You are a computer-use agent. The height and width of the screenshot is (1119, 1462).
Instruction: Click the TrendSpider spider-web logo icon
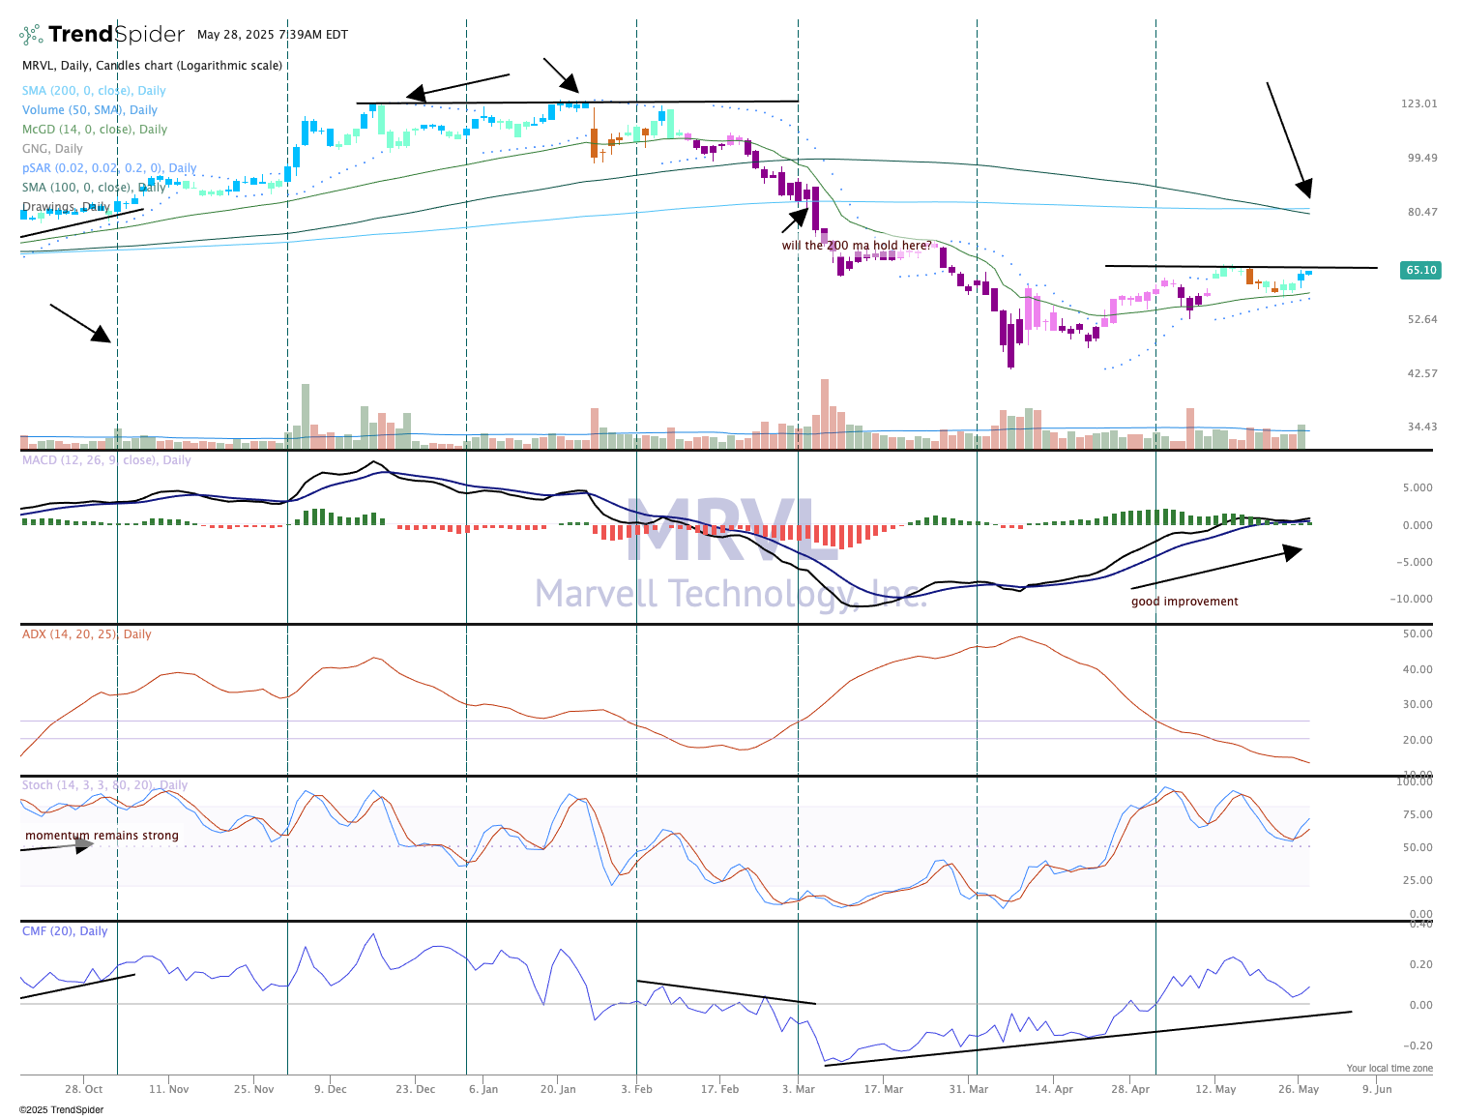pos(31,35)
